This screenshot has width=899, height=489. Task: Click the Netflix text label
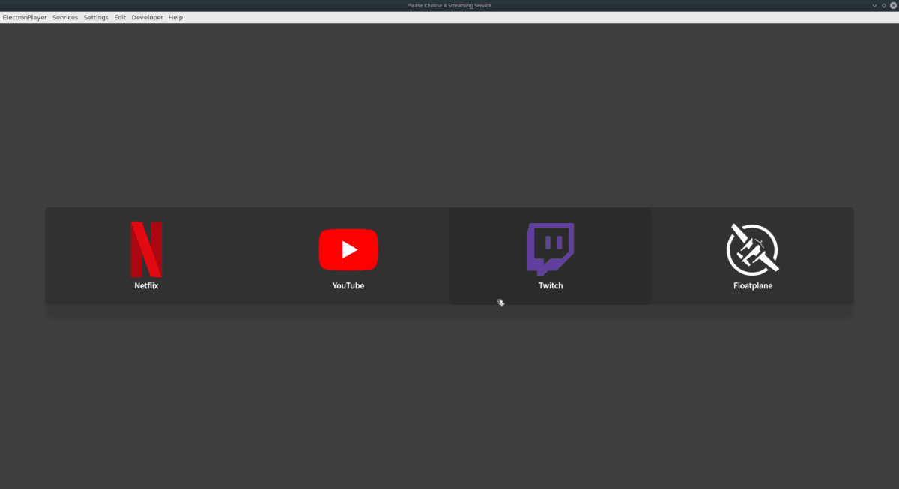click(146, 285)
